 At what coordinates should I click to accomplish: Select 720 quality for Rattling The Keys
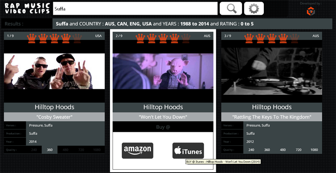299,150
